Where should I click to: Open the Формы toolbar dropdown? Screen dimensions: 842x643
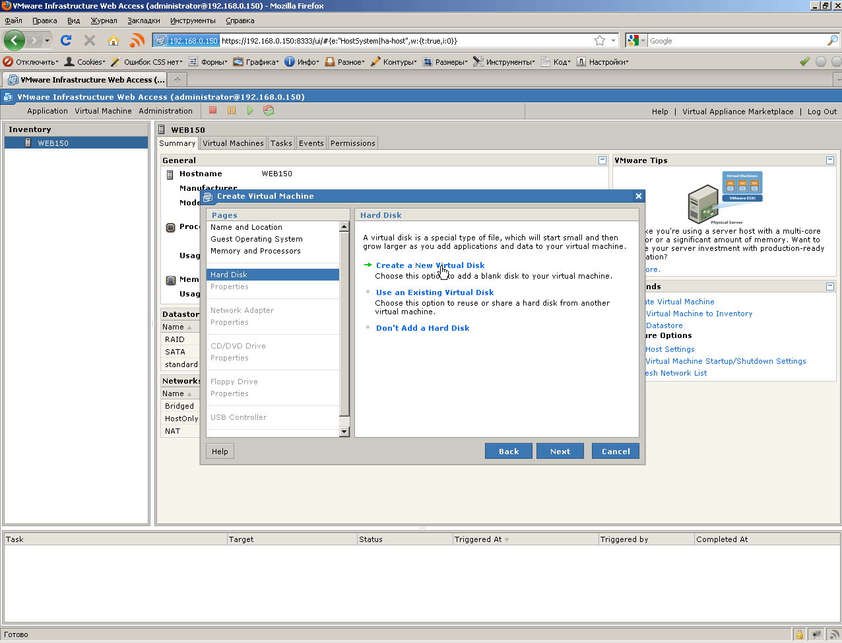pyautogui.click(x=208, y=61)
